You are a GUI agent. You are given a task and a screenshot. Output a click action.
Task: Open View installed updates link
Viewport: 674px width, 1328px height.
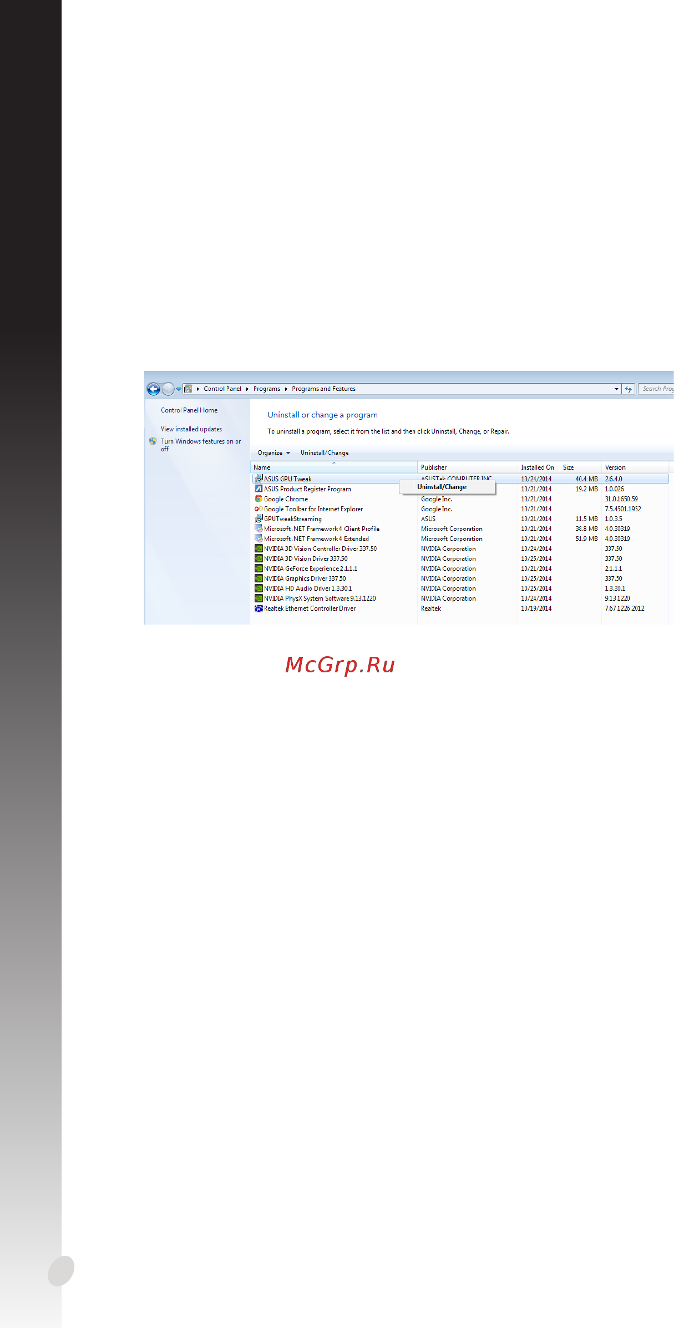(x=191, y=429)
